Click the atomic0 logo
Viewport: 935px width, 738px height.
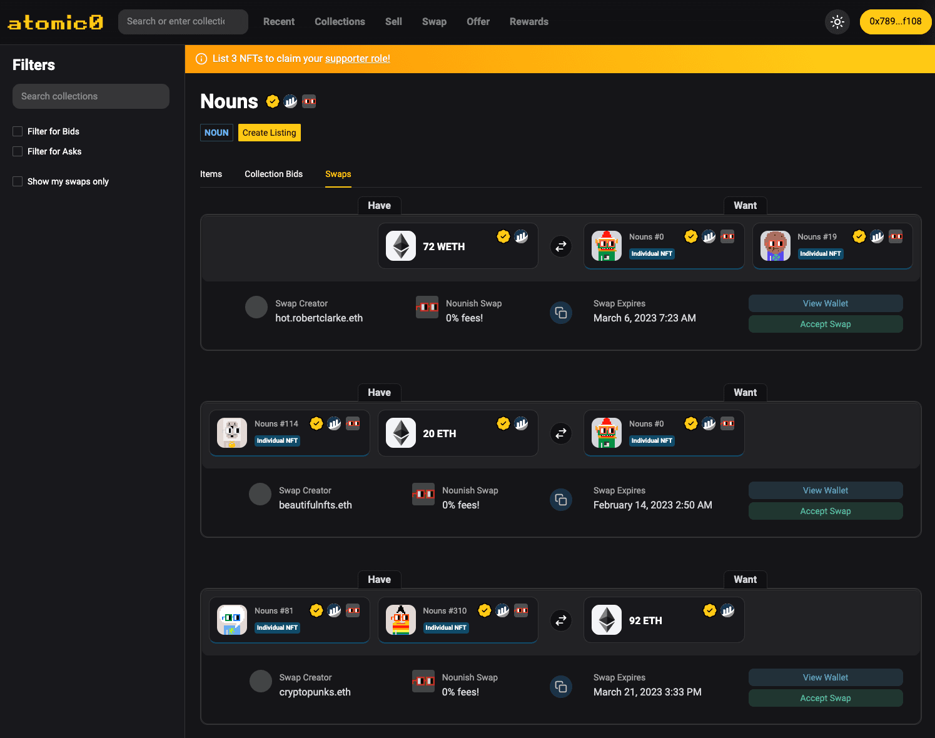[55, 23]
